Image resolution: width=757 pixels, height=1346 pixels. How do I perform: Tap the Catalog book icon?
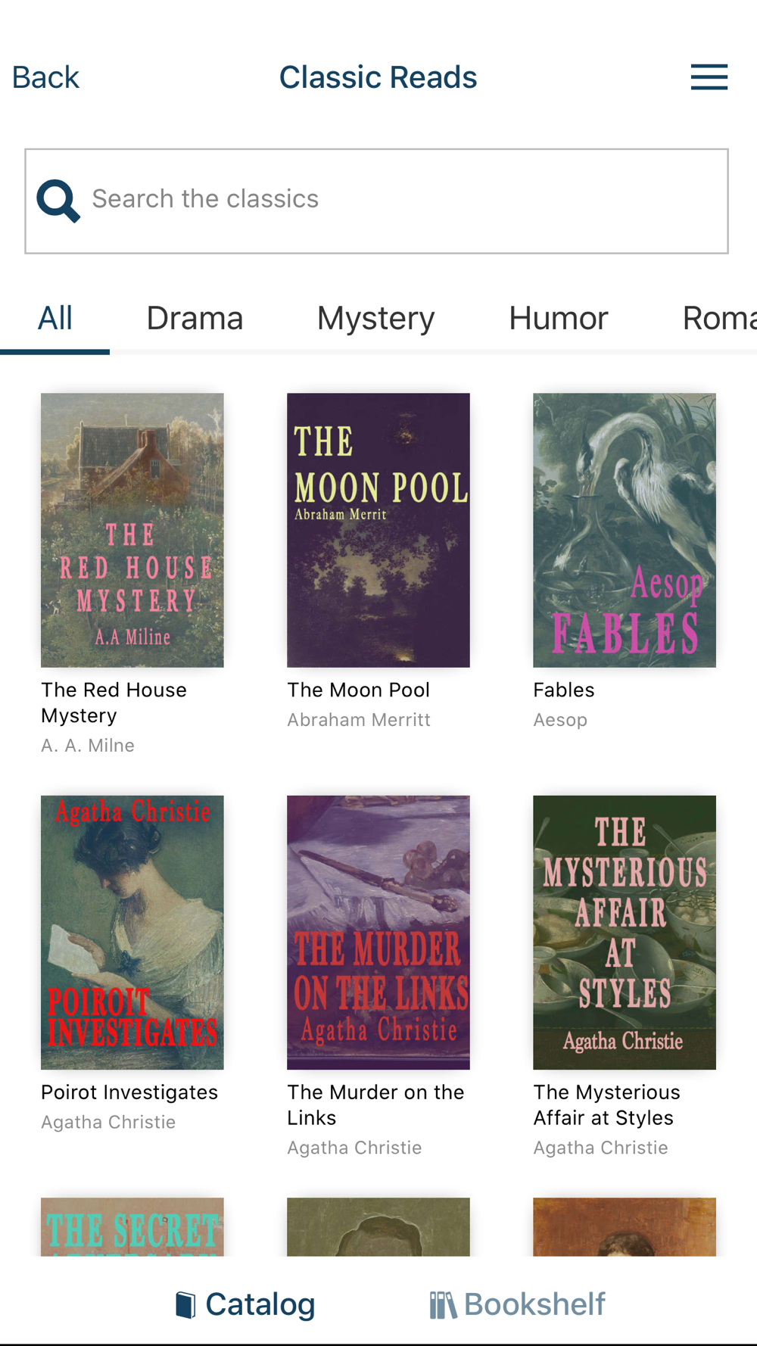coord(185,1304)
